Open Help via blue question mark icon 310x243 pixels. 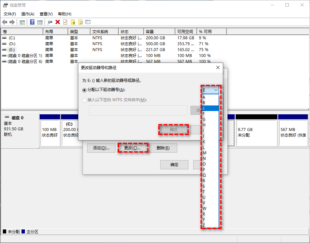[32, 22]
